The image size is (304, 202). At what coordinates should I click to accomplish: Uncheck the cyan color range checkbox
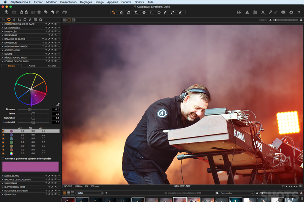(x=3, y=139)
